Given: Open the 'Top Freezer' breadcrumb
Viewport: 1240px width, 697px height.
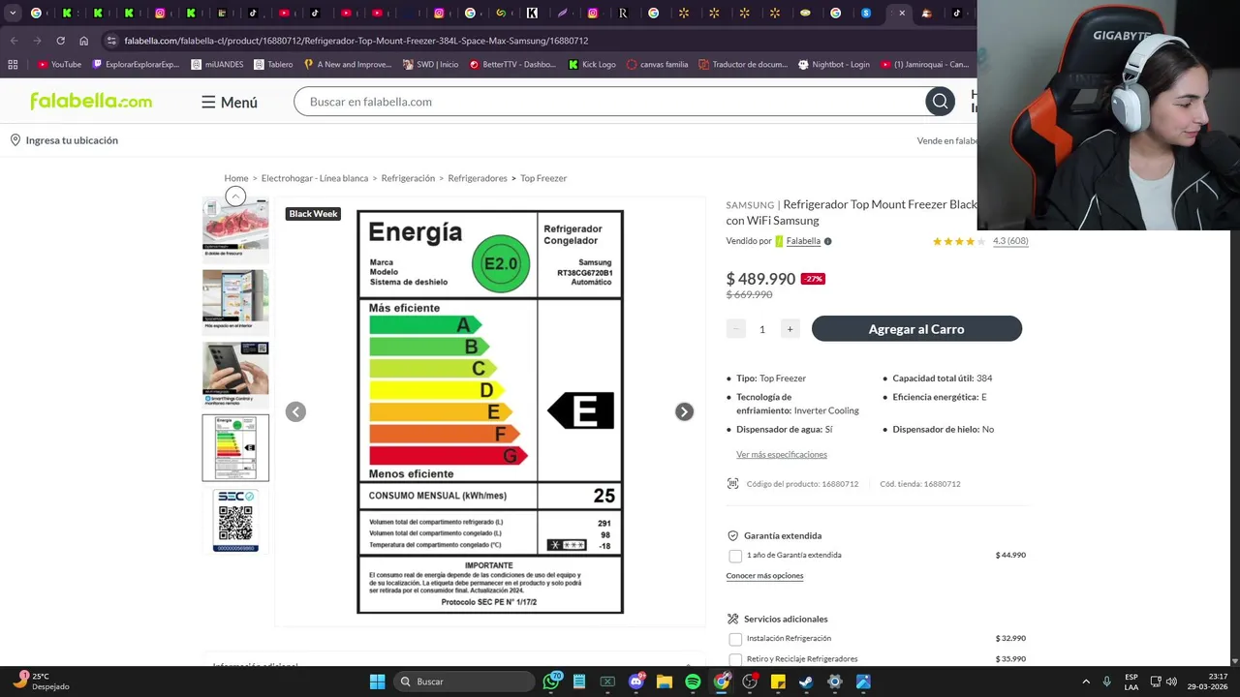Looking at the screenshot, I should point(543,178).
